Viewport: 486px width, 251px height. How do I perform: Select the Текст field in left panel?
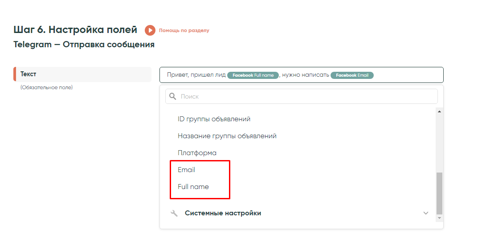point(82,74)
